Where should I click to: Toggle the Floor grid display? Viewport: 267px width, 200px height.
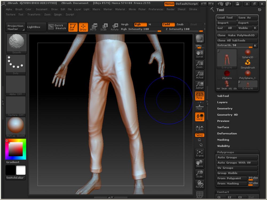point(199,107)
